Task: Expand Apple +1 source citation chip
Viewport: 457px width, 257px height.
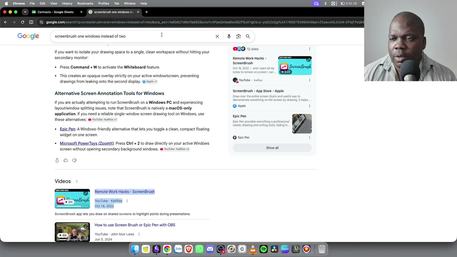Action: pos(150,81)
